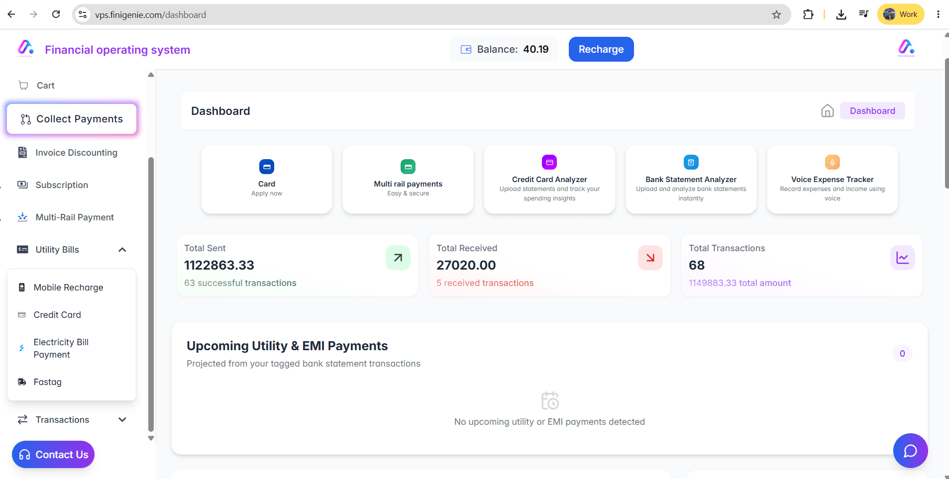The image size is (949, 479).
Task: Click the blue Bank Statement Analyzer icon
Action: (x=691, y=162)
